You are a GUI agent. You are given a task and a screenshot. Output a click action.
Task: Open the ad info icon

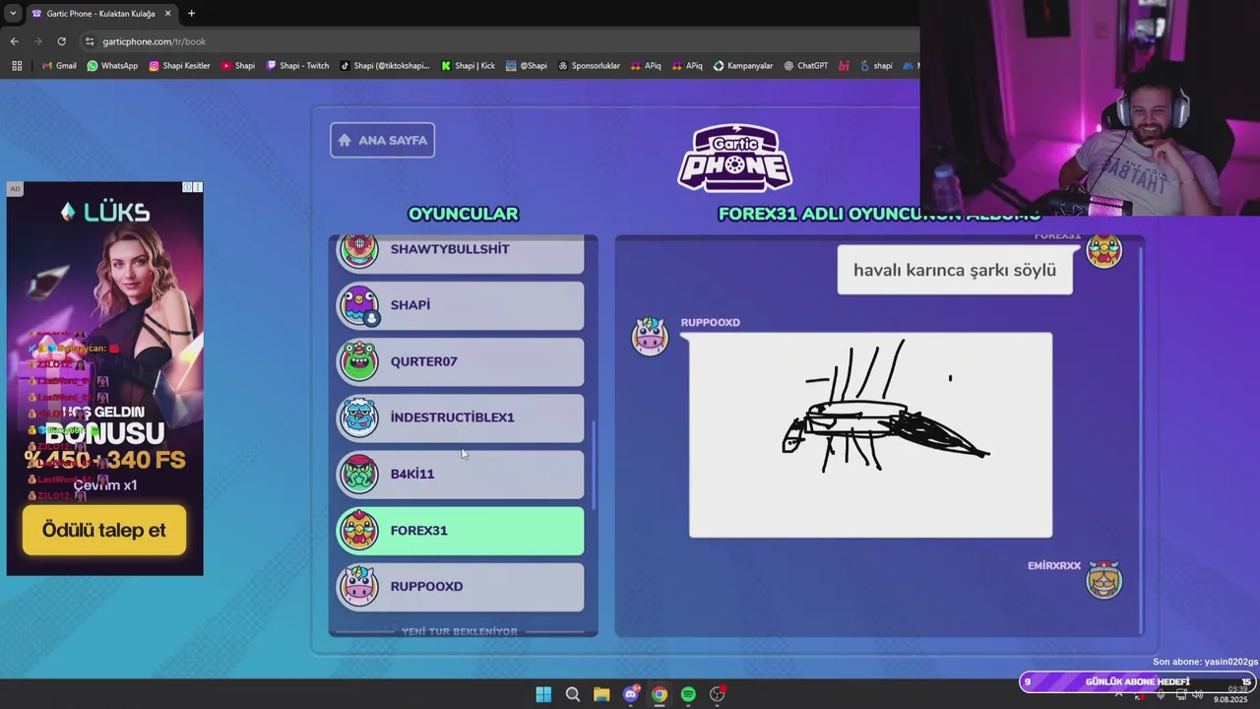(188, 187)
